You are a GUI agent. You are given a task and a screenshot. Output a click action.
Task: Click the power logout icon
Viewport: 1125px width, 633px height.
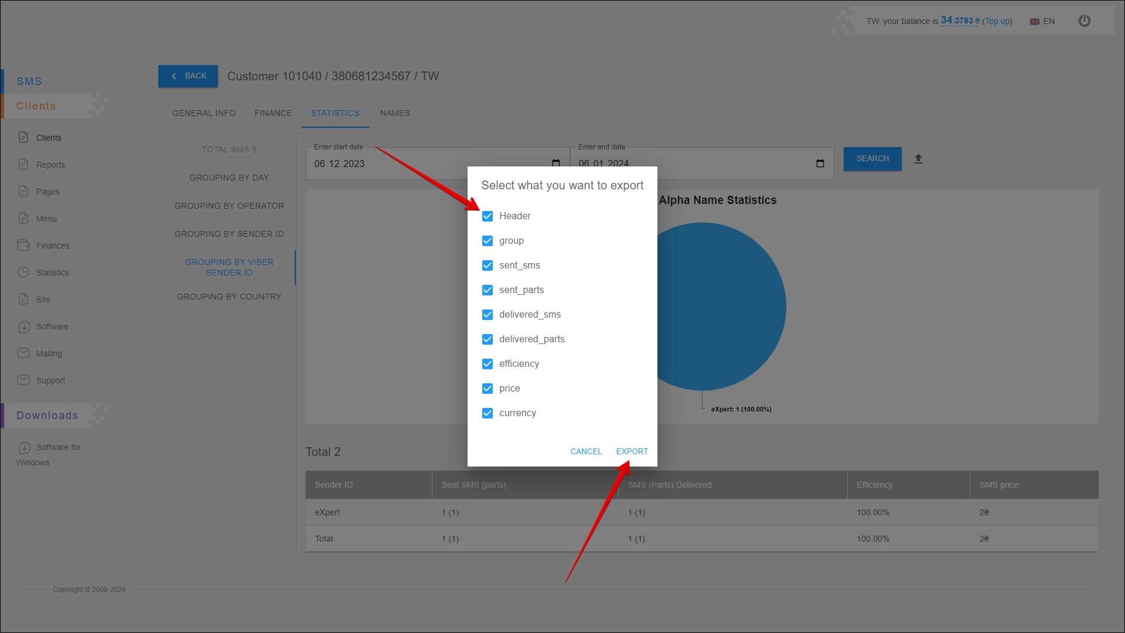tap(1085, 21)
